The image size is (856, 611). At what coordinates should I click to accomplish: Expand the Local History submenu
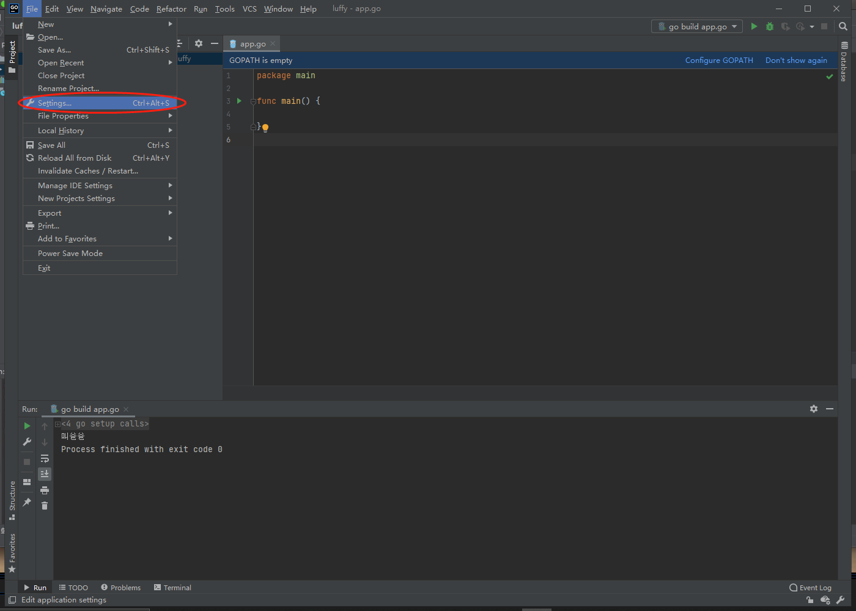(x=100, y=131)
